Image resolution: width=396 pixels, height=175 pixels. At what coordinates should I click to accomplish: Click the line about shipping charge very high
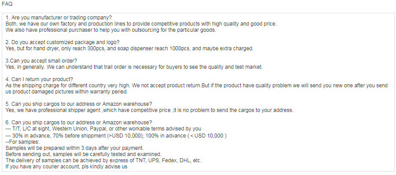[197, 86]
